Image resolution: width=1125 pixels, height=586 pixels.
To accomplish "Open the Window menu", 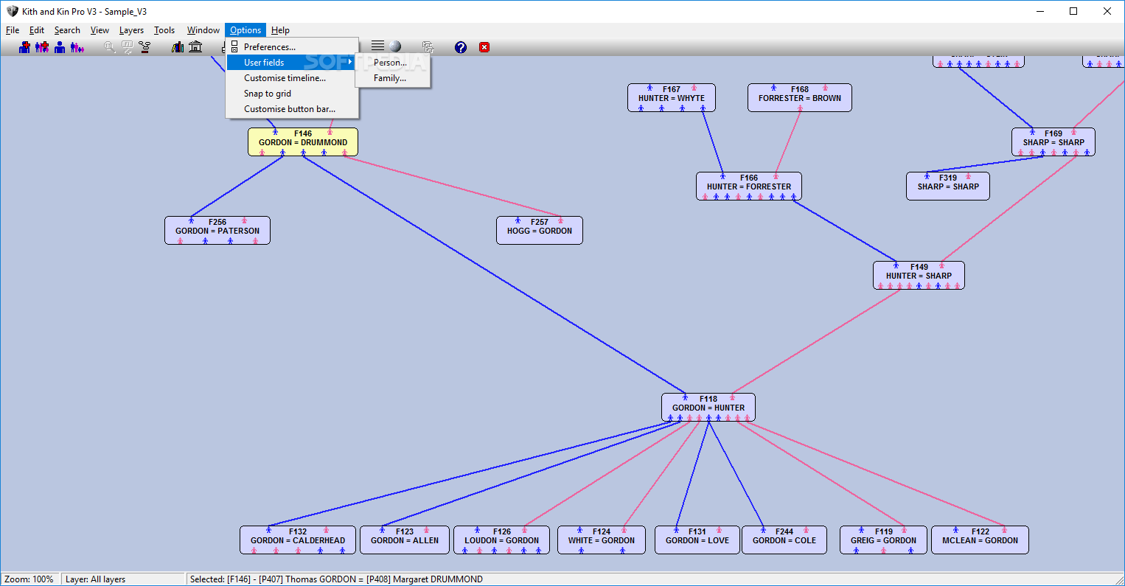I will (203, 30).
